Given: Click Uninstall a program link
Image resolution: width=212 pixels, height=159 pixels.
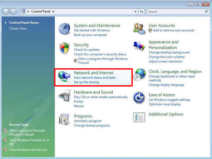Looking at the screenshot, I should point(88,121).
